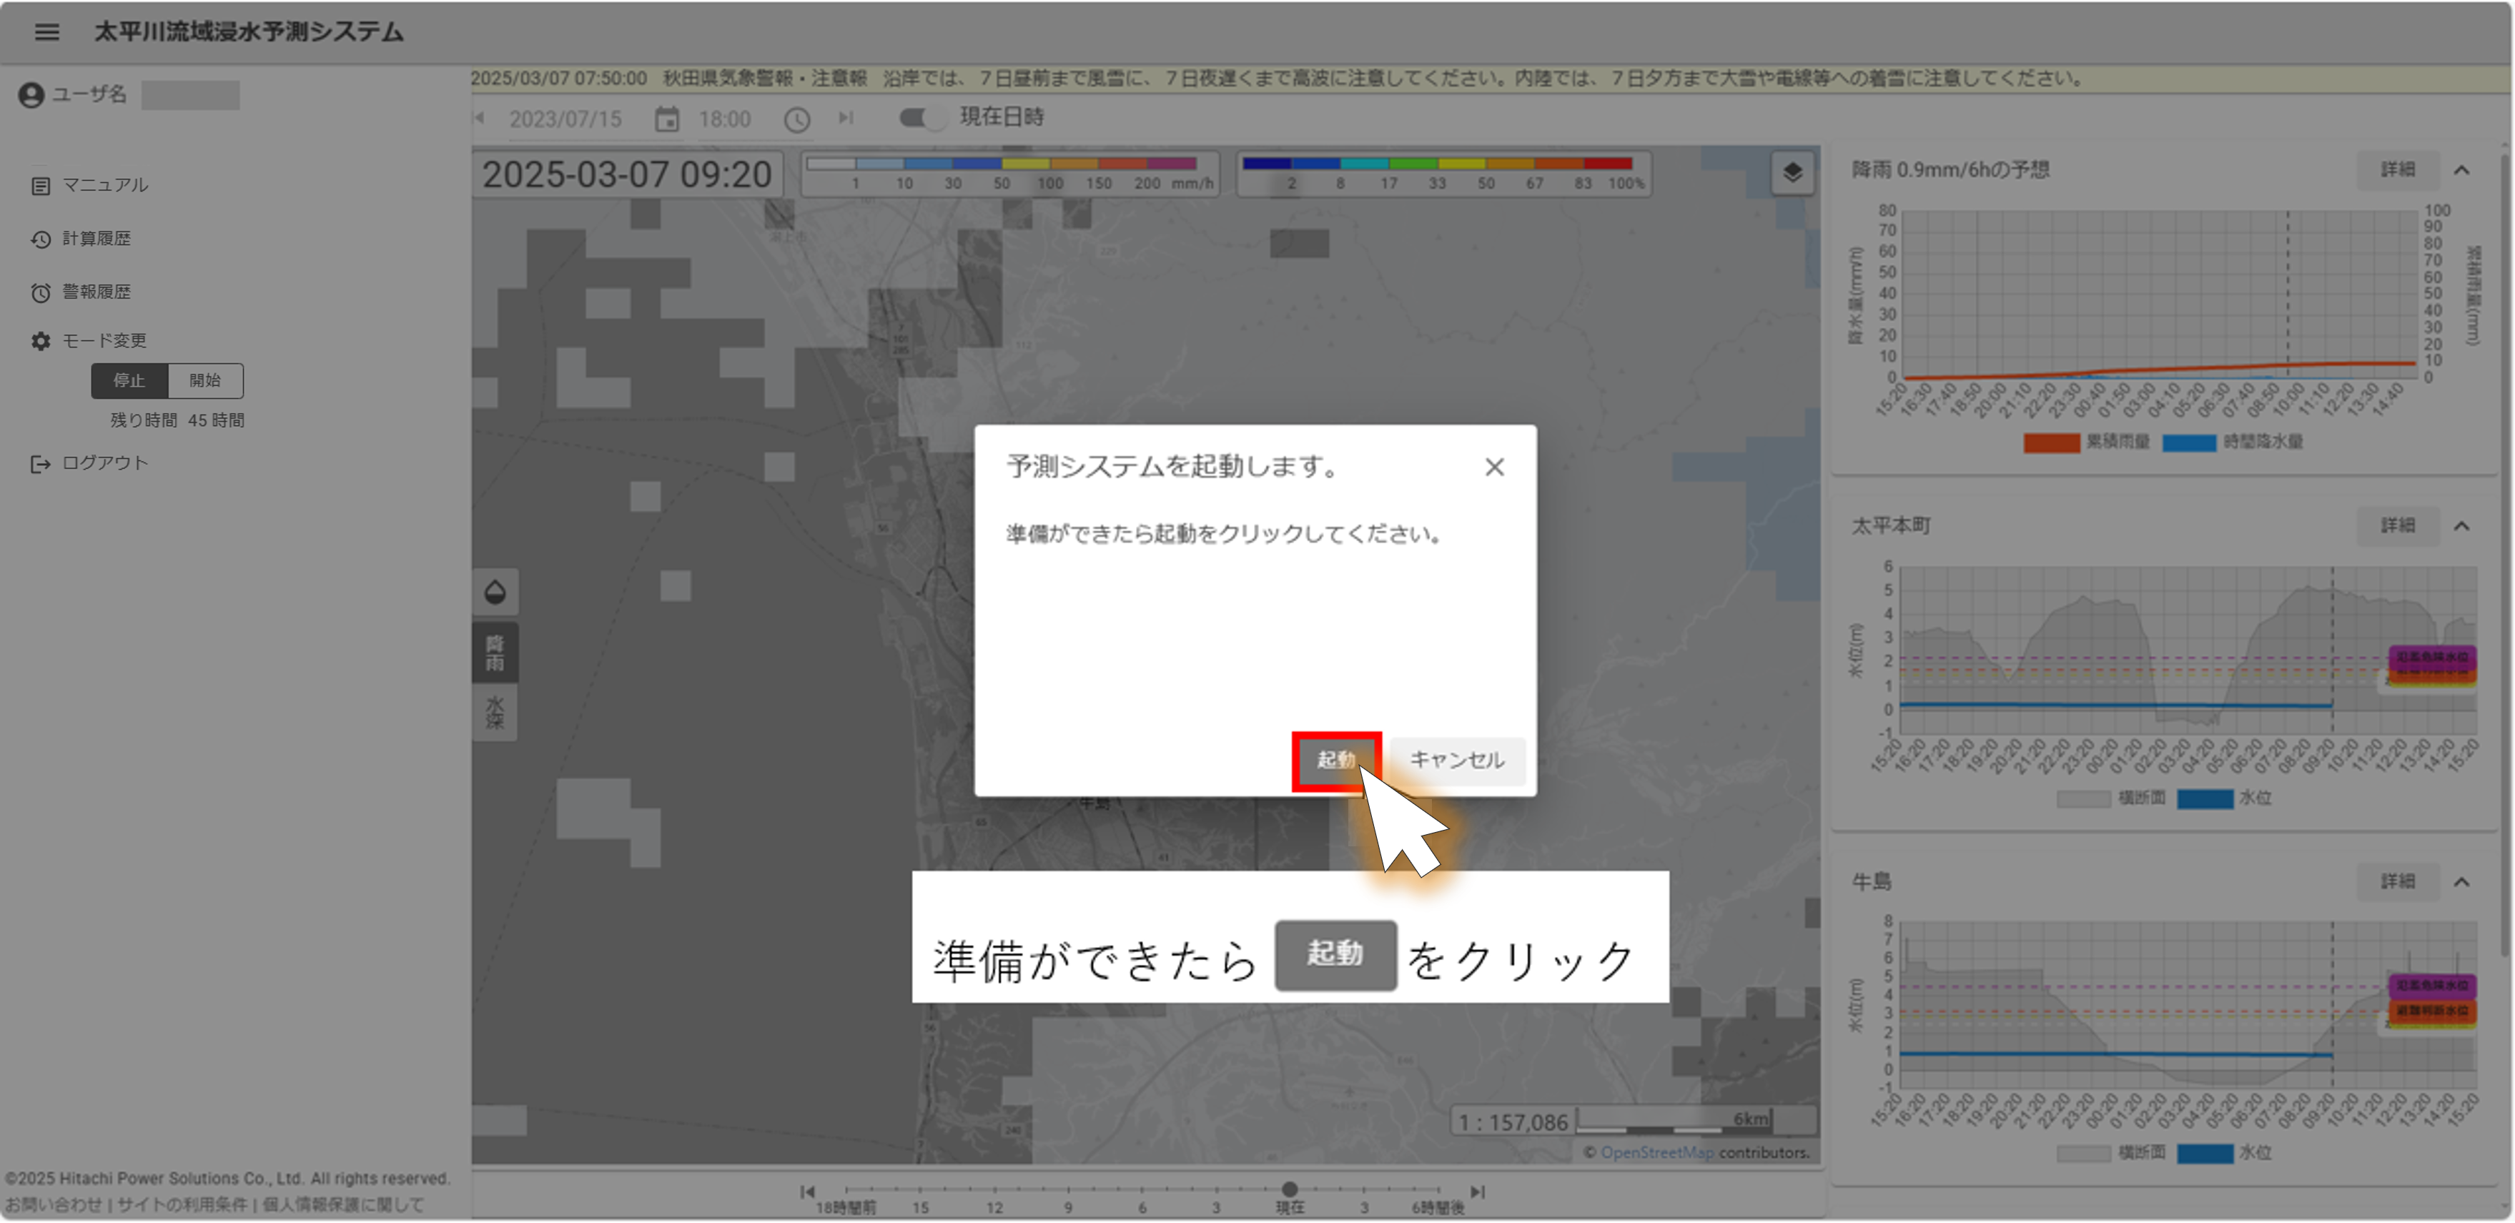Screen dimensions: 2515x1223
Task: Collapse the 降雨 forecast chart panel
Action: point(2461,170)
